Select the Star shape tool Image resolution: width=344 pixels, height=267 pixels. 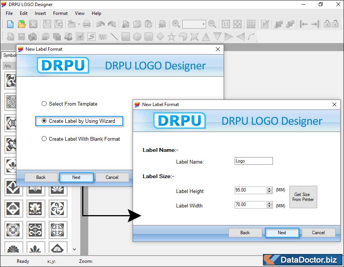pos(171,37)
